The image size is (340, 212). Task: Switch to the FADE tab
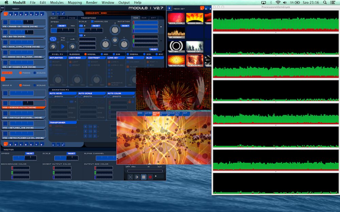coord(72,18)
